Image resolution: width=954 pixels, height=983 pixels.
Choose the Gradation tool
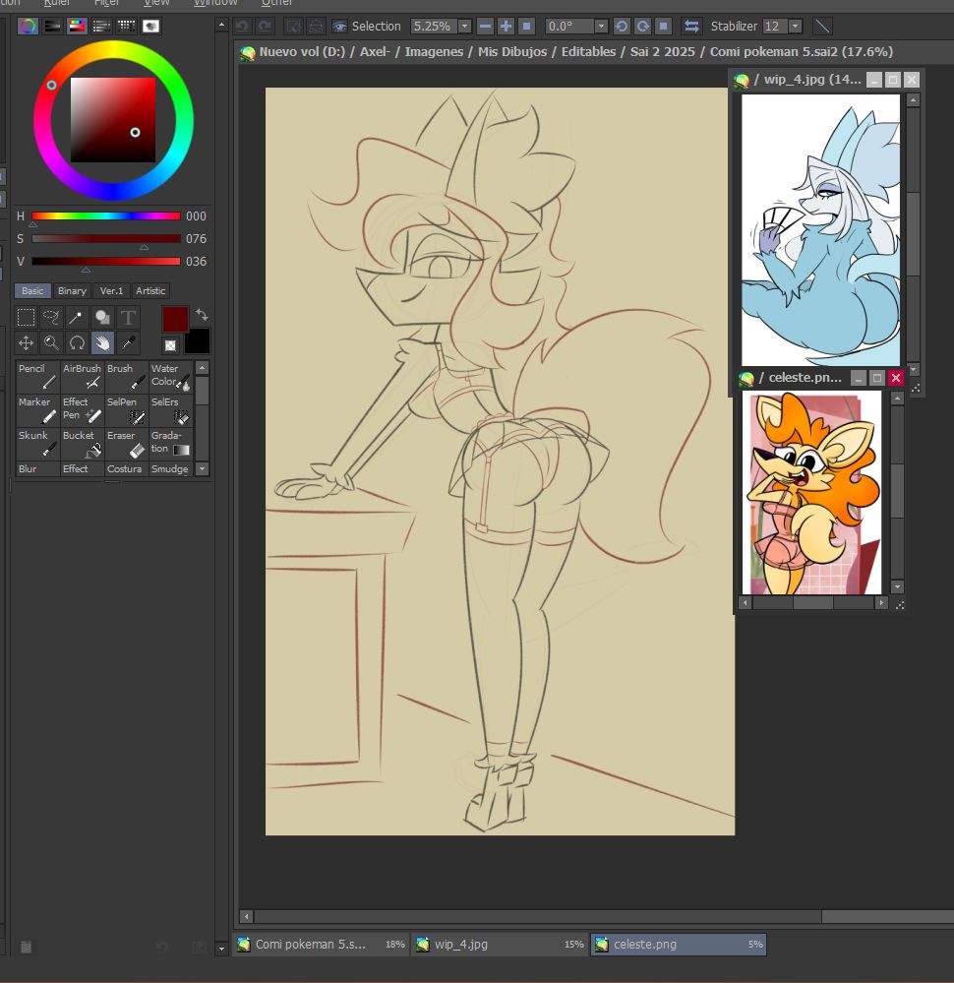coord(170,443)
